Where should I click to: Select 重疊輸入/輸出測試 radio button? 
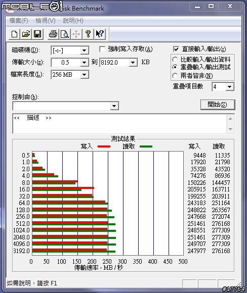click(x=175, y=67)
